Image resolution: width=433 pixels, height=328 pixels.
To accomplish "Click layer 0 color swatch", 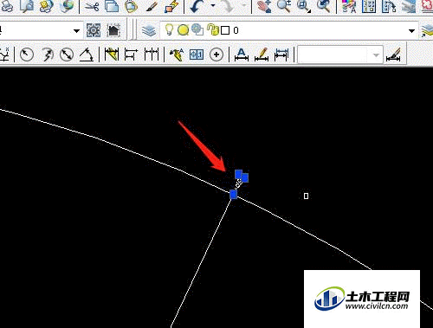I will (x=225, y=30).
